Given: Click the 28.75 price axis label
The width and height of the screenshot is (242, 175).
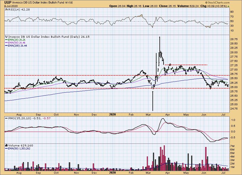Looking at the screenshot, I should (x=234, y=39).
